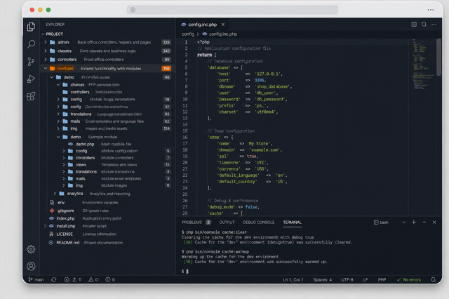
Task: Collapse the modules folder
Action: (46, 69)
